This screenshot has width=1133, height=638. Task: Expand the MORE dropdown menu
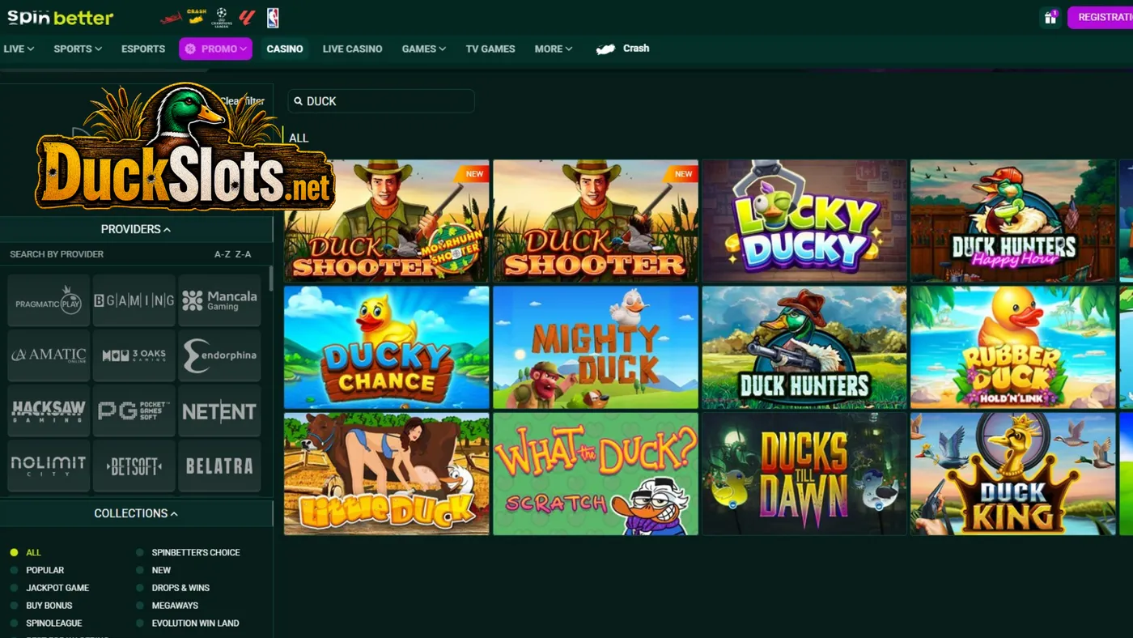point(554,49)
